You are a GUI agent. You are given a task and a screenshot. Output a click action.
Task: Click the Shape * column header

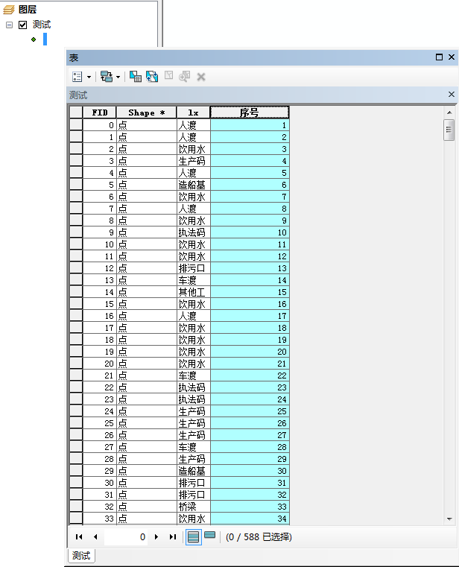(x=147, y=113)
